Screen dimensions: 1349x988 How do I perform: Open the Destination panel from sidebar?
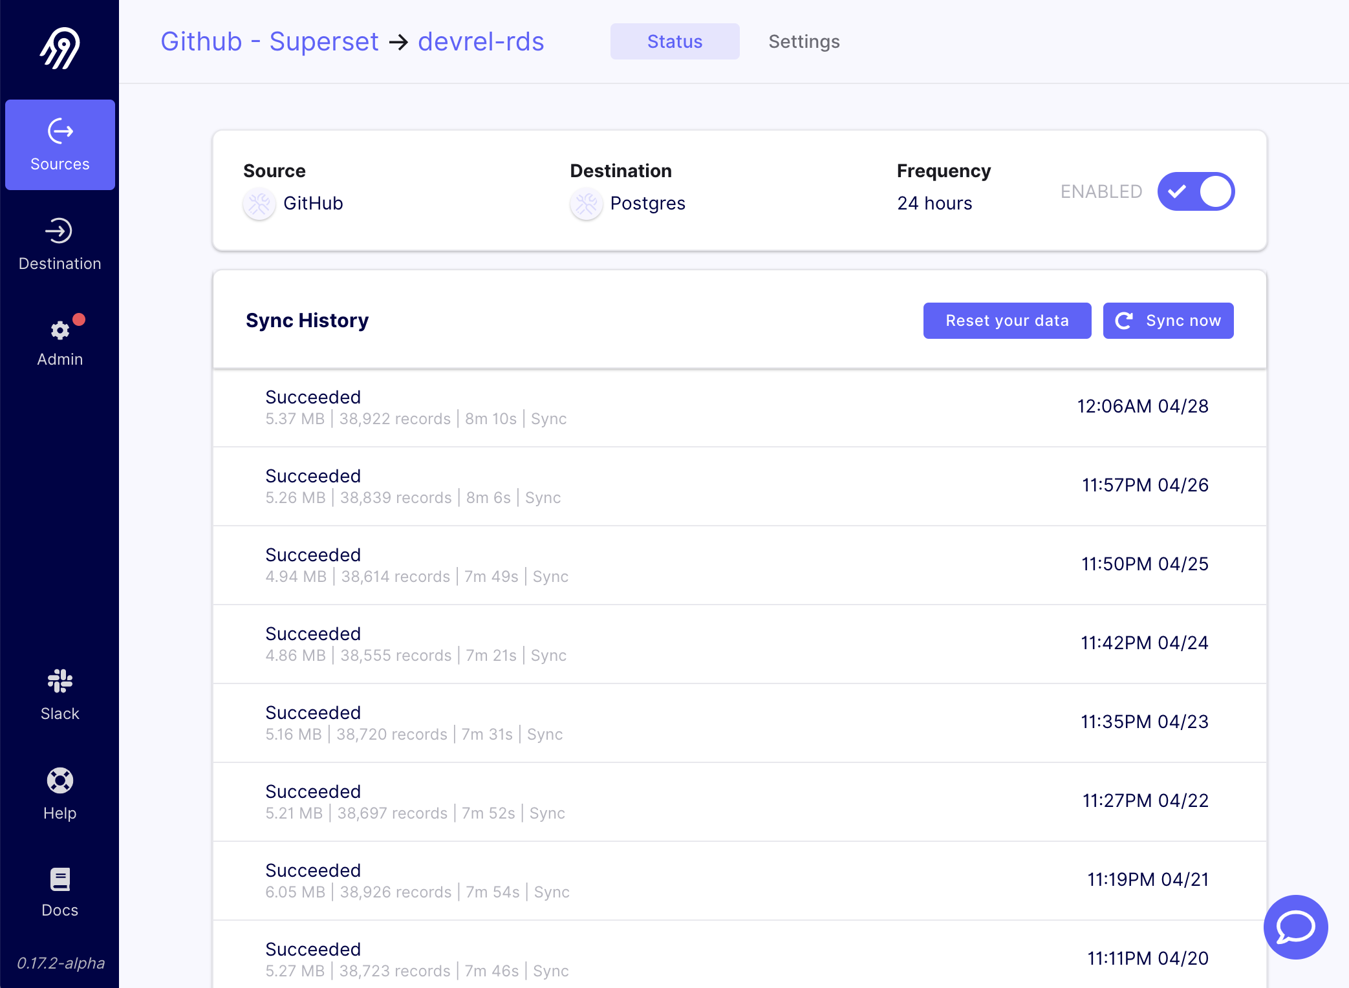tap(59, 242)
